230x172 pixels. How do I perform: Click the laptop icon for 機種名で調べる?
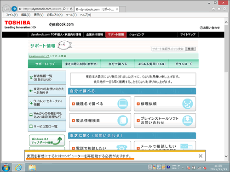click(123, 104)
